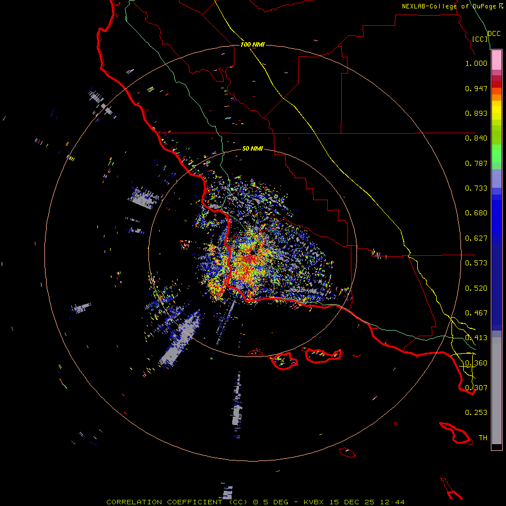Click the '100 NMI' range ring label
Image resolution: width=506 pixels, height=506 pixels.
tap(252, 44)
